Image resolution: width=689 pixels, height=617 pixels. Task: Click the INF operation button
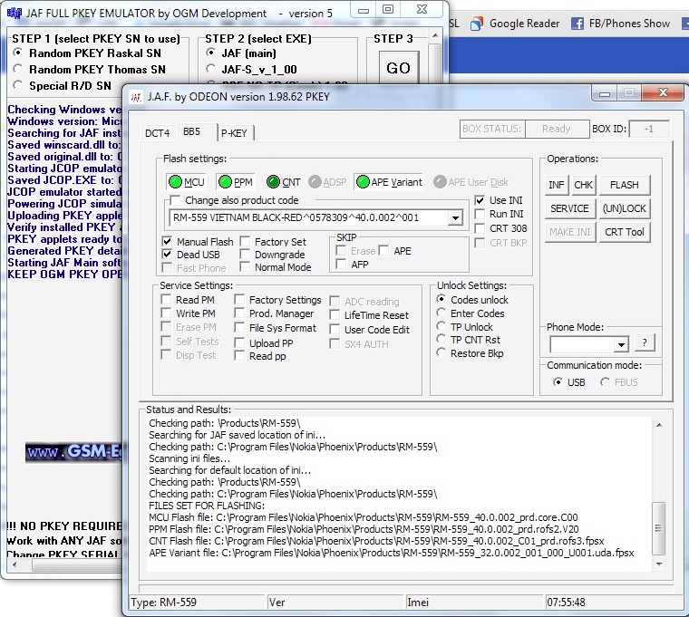tap(557, 185)
